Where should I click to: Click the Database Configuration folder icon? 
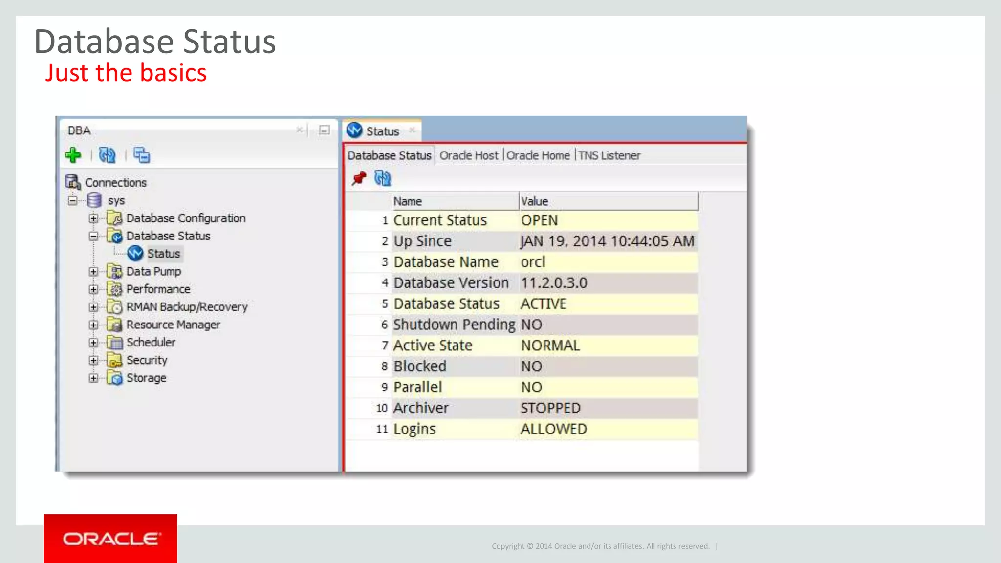click(115, 218)
